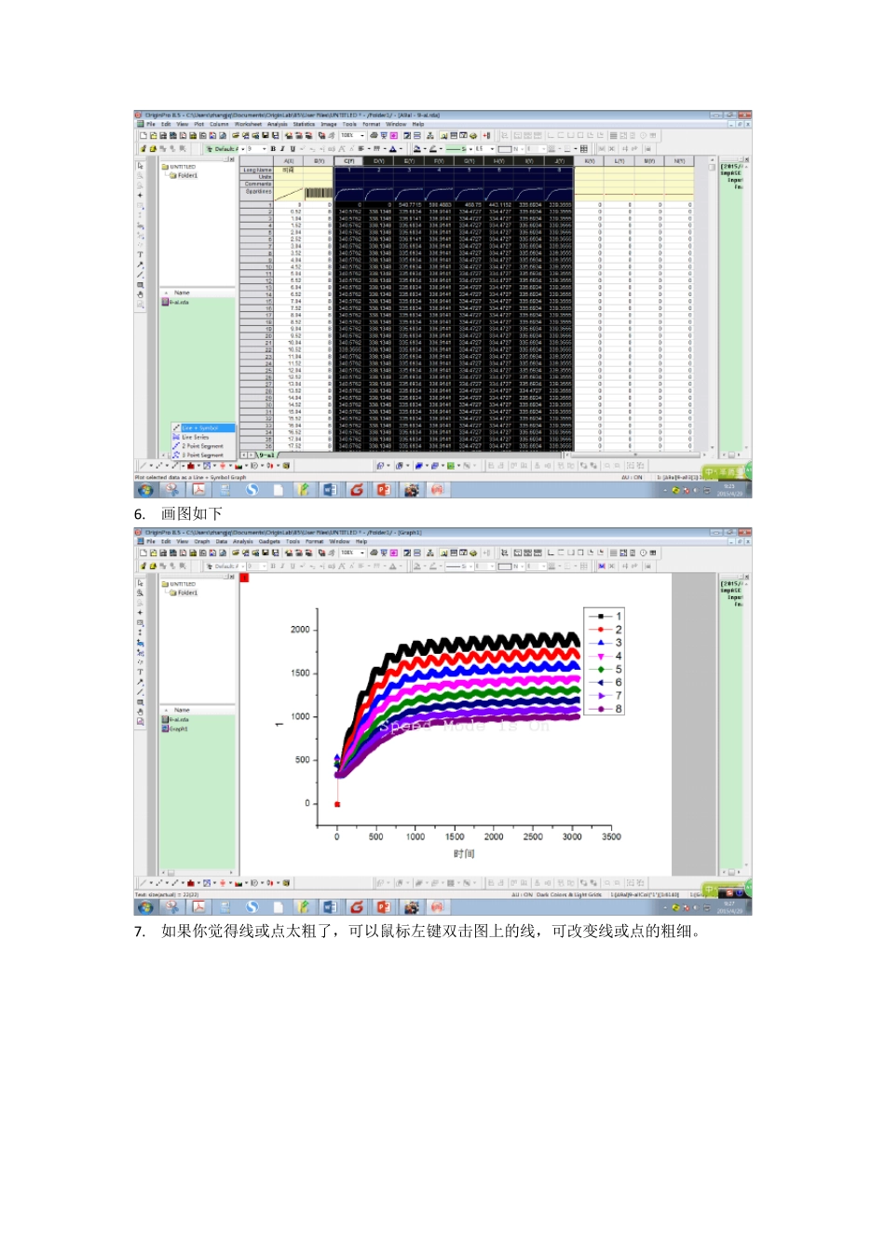Click the Text tool in the graph window's toolbox
885x1252 pixels.
click(x=141, y=672)
